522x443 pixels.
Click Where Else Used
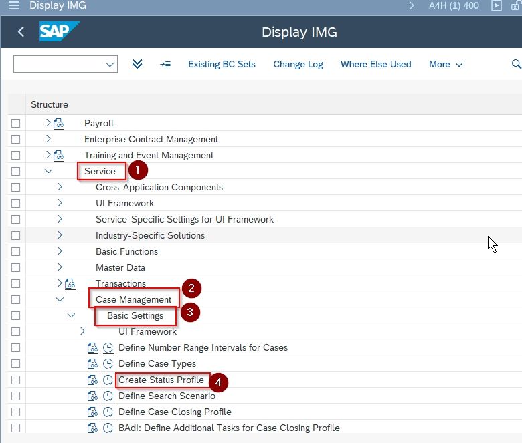pos(375,64)
